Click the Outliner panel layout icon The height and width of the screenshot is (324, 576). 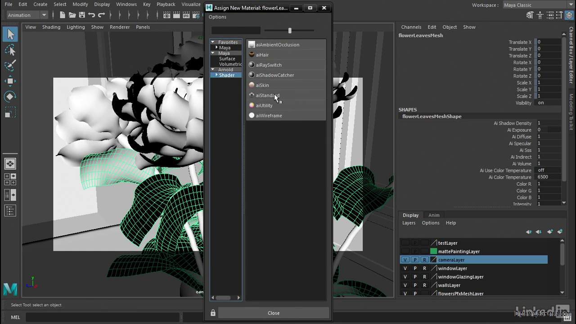(x=10, y=210)
